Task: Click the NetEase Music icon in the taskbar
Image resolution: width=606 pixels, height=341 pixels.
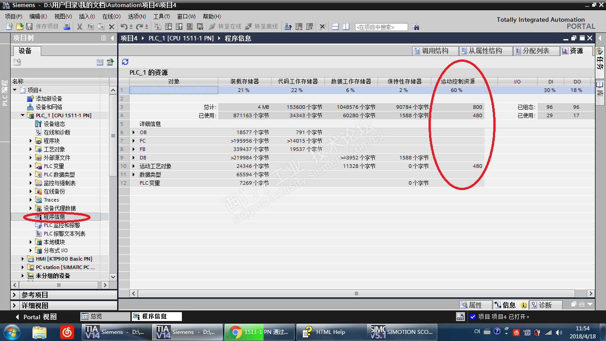Action: click(67, 332)
